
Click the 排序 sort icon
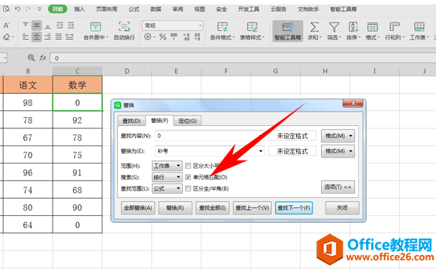353,27
